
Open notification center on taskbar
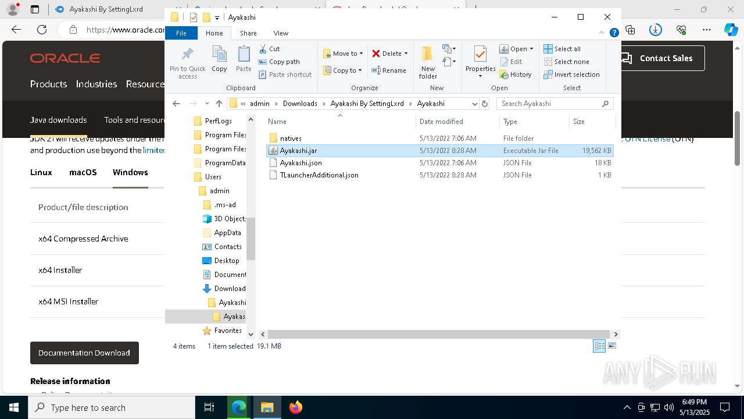(x=725, y=407)
